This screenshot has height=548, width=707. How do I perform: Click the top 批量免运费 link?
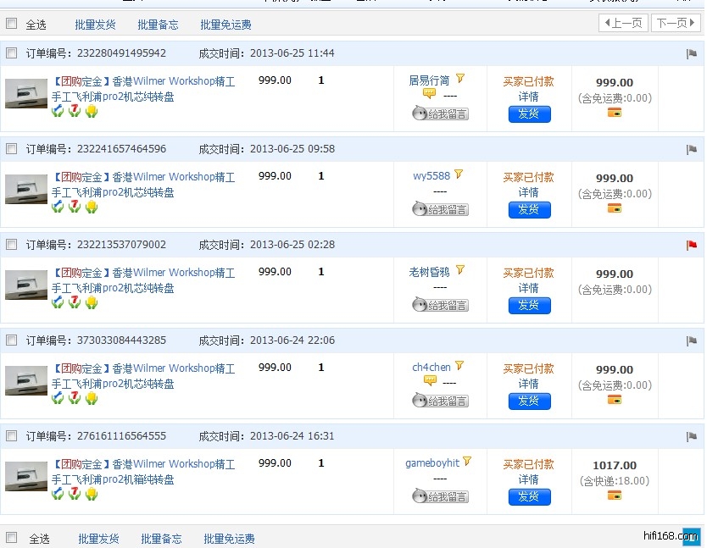point(225,25)
